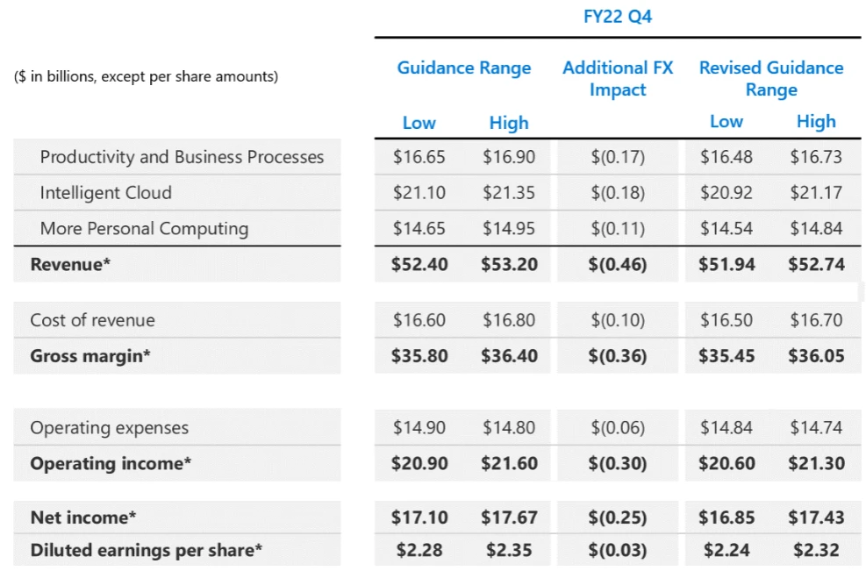Click the Intelligent Cloud row label
The image size is (866, 571).
[105, 193]
